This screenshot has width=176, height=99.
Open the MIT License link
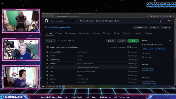pyautogui.click(x=147, y=57)
